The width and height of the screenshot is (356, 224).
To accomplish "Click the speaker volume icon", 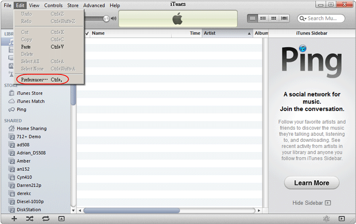I will pos(113,19).
